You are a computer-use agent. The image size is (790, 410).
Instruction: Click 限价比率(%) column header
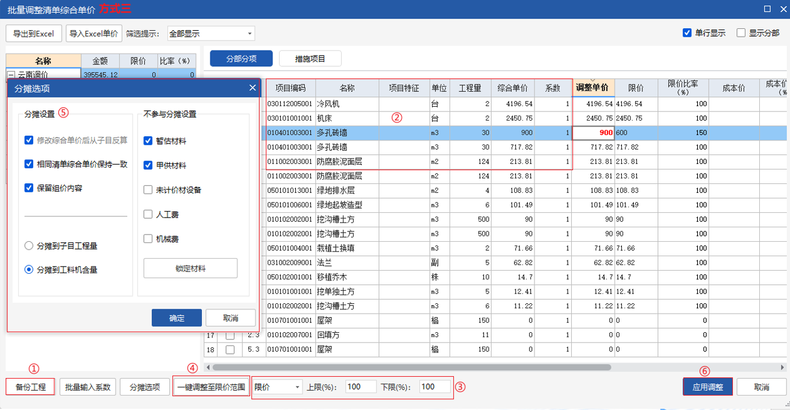point(683,88)
